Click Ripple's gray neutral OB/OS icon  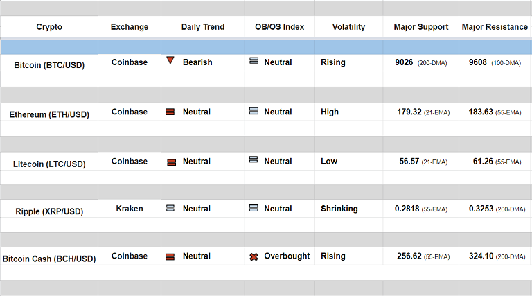[x=254, y=208]
